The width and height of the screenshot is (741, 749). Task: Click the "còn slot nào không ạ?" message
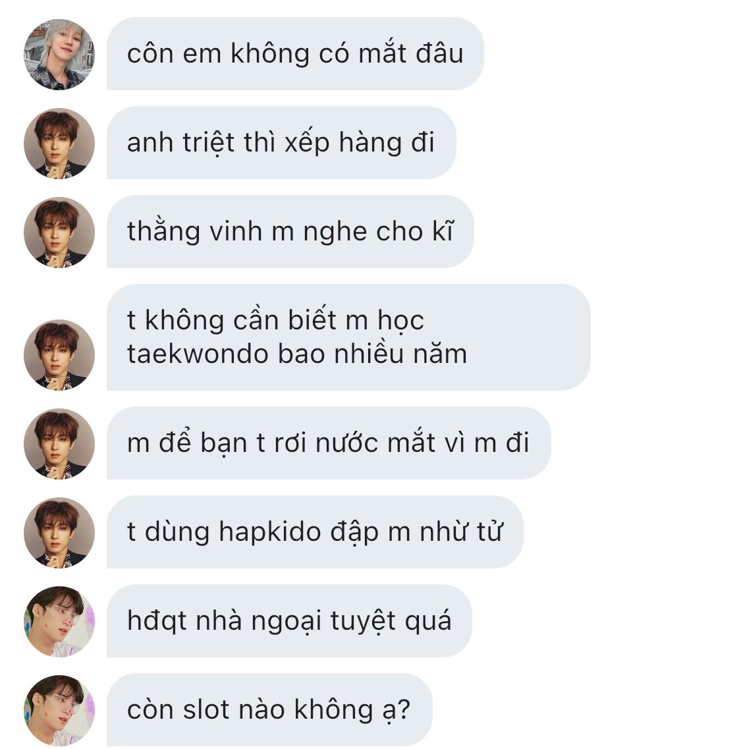[269, 709]
